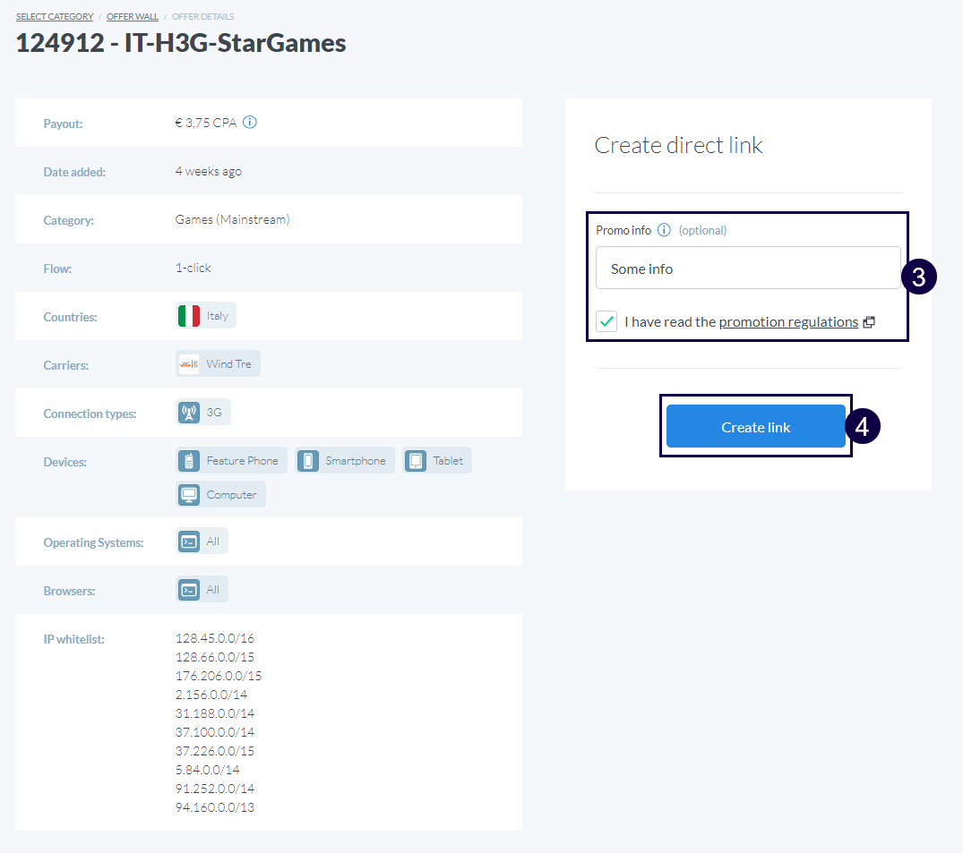
Task: Click the Wind Tre carrier logo
Action: coord(189,364)
